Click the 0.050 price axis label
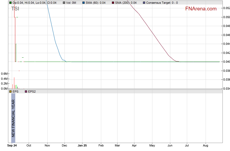Image resolution: width=230 pixels, height=151 pixels. [226, 17]
